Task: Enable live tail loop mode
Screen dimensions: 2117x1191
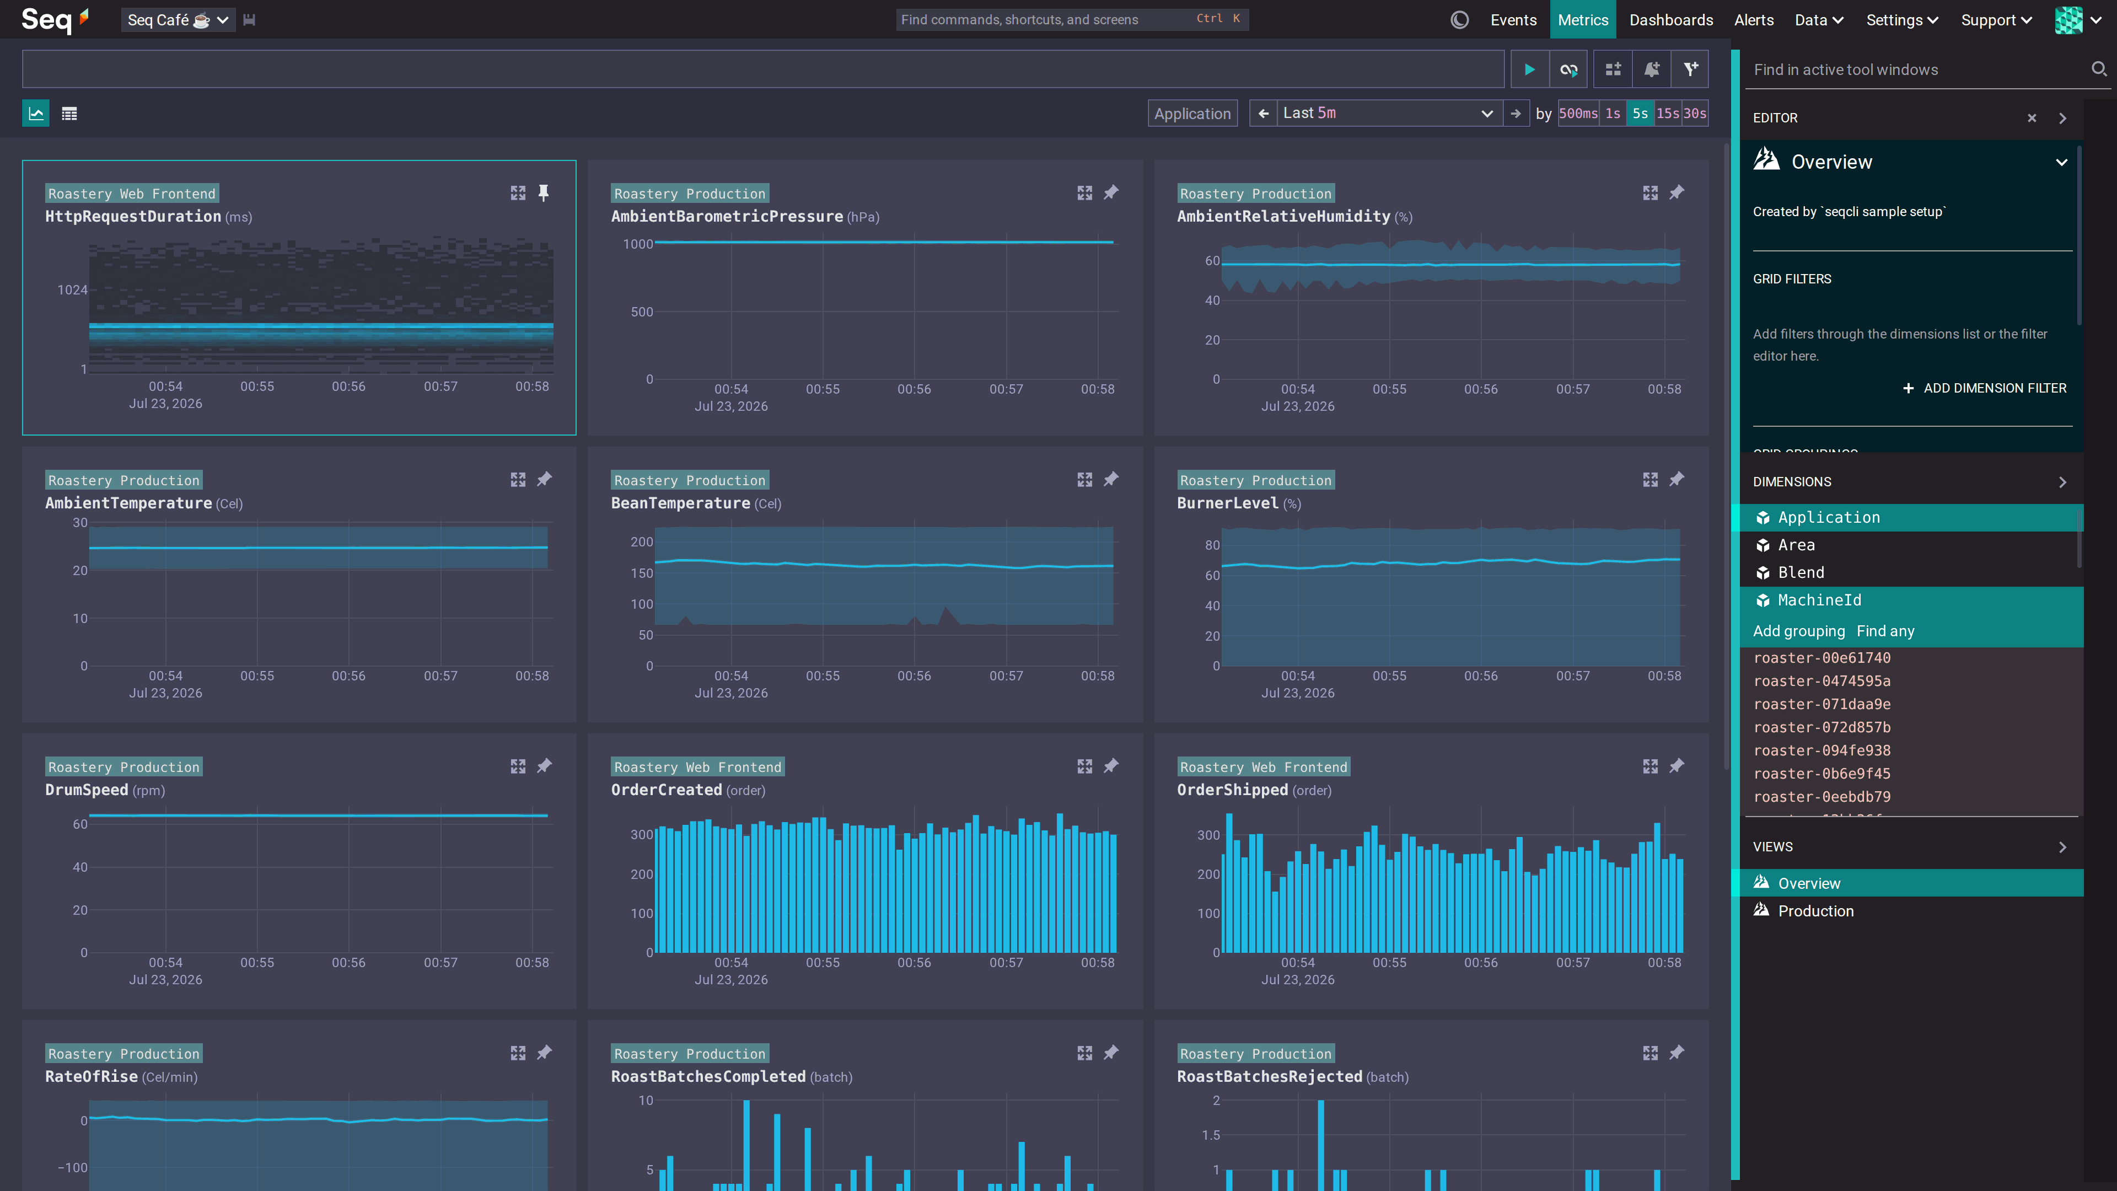Action: point(1569,70)
